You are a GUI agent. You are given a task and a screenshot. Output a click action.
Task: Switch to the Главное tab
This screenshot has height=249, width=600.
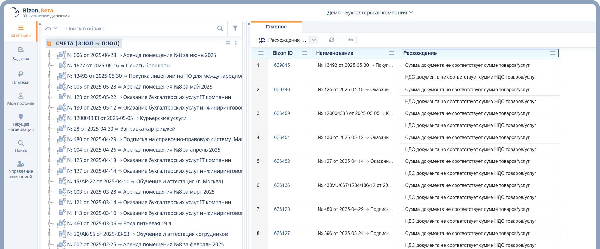tap(276, 27)
